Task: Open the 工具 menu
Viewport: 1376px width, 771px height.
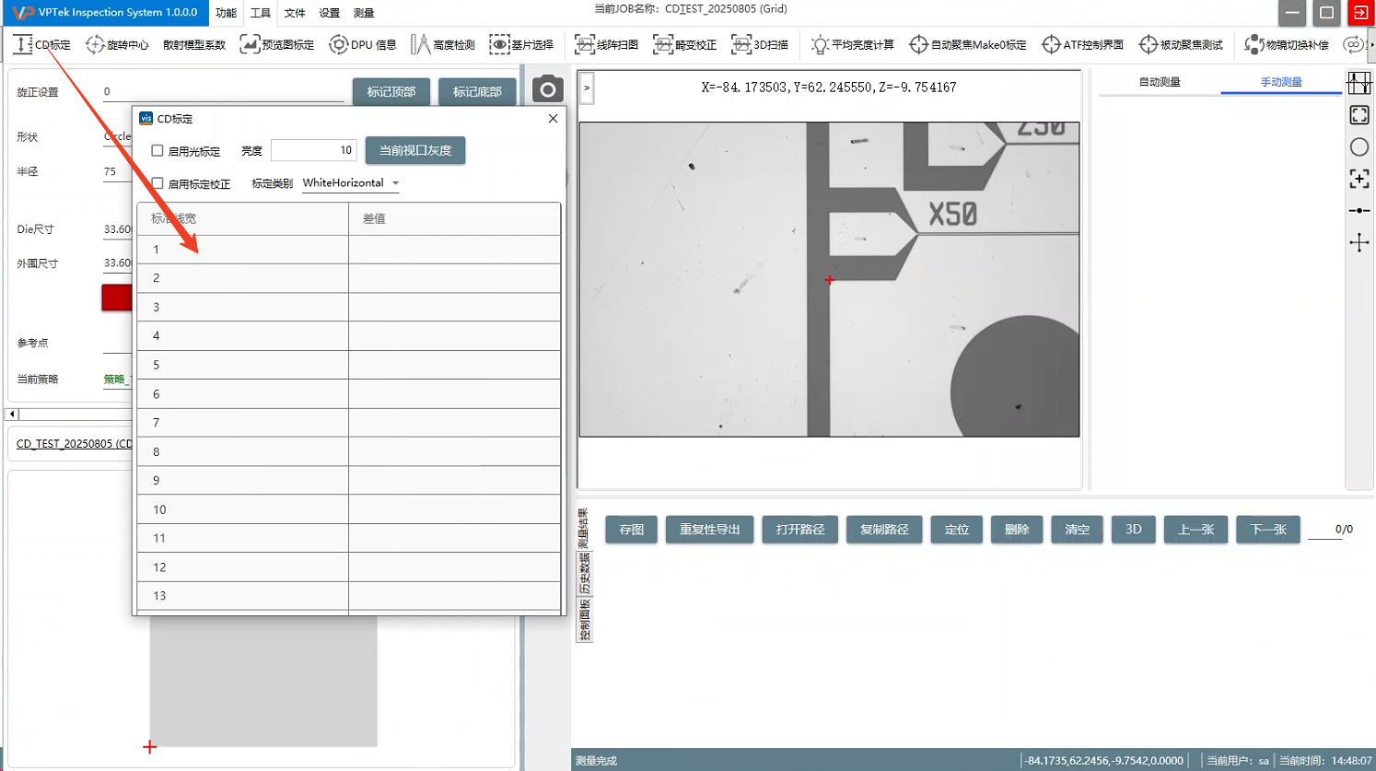Action: (x=261, y=13)
